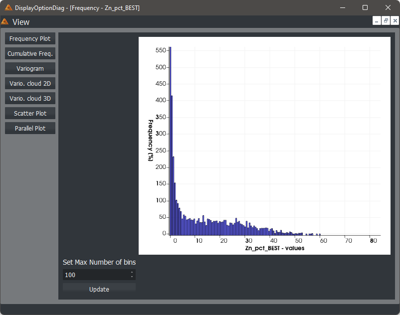Click the restore icon of the plot subwindow
Screen dimensions: 400x315
386,20
